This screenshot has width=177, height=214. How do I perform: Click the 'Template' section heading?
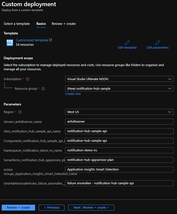11,33
